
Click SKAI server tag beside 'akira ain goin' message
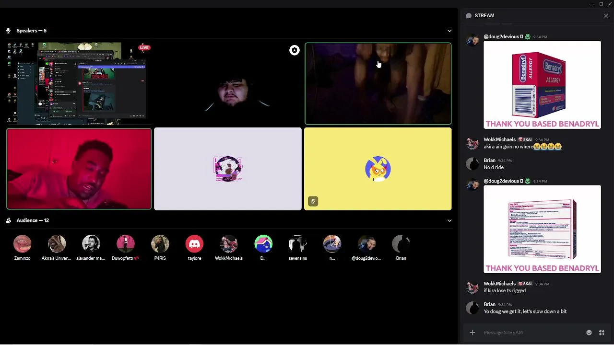pos(525,139)
